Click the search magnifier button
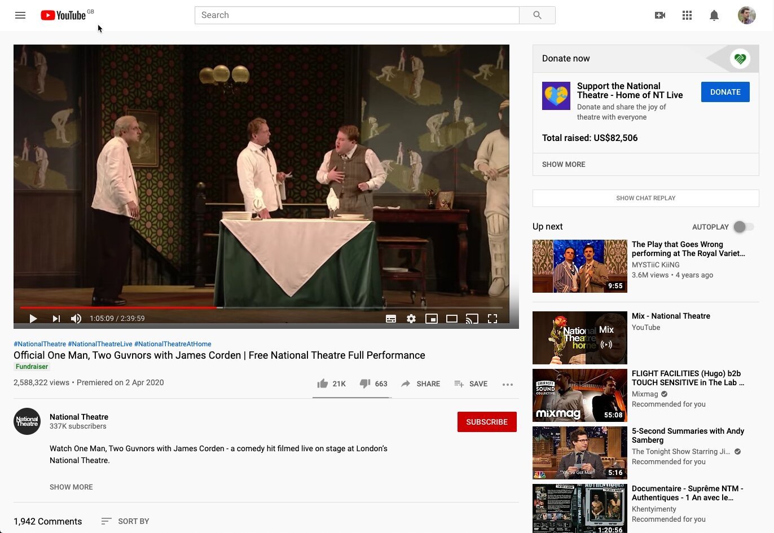The height and width of the screenshot is (533, 774). click(x=537, y=15)
